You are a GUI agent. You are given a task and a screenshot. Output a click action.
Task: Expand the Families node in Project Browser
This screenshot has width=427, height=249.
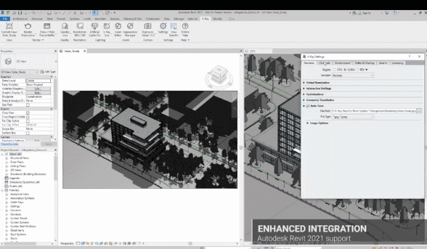coord(3,190)
